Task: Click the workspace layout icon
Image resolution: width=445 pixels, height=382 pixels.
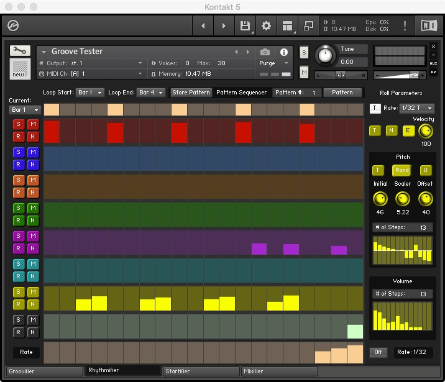Action: pyautogui.click(x=287, y=26)
